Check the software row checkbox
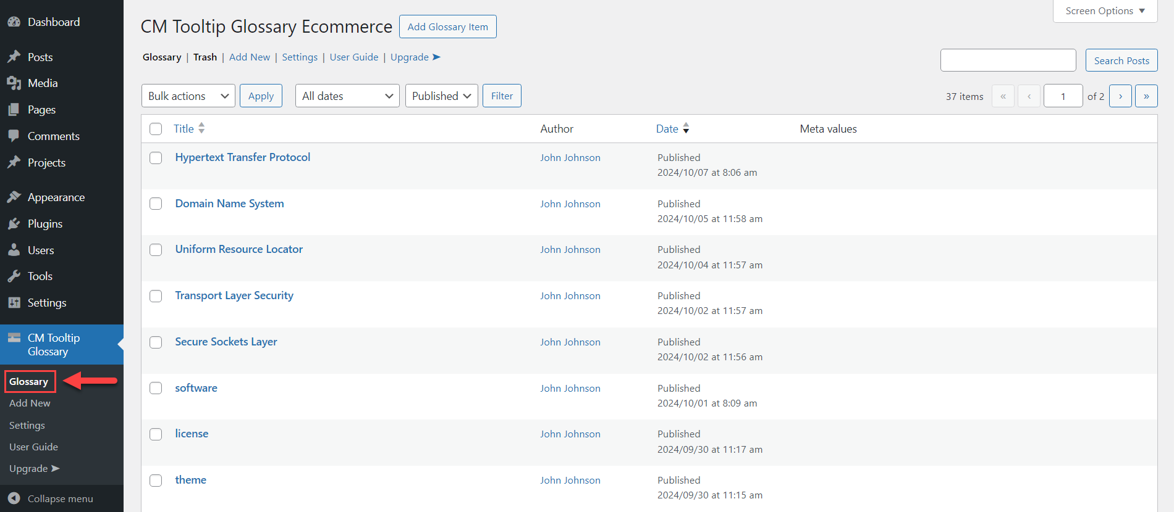The height and width of the screenshot is (512, 1174). tap(156, 388)
